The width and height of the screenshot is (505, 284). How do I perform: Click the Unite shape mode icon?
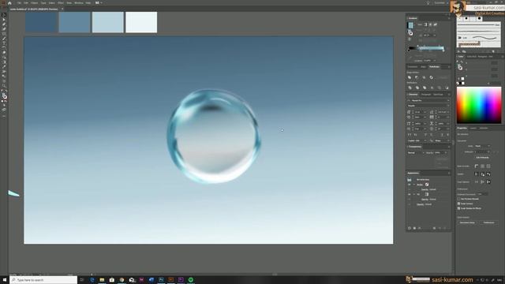[x=410, y=77]
